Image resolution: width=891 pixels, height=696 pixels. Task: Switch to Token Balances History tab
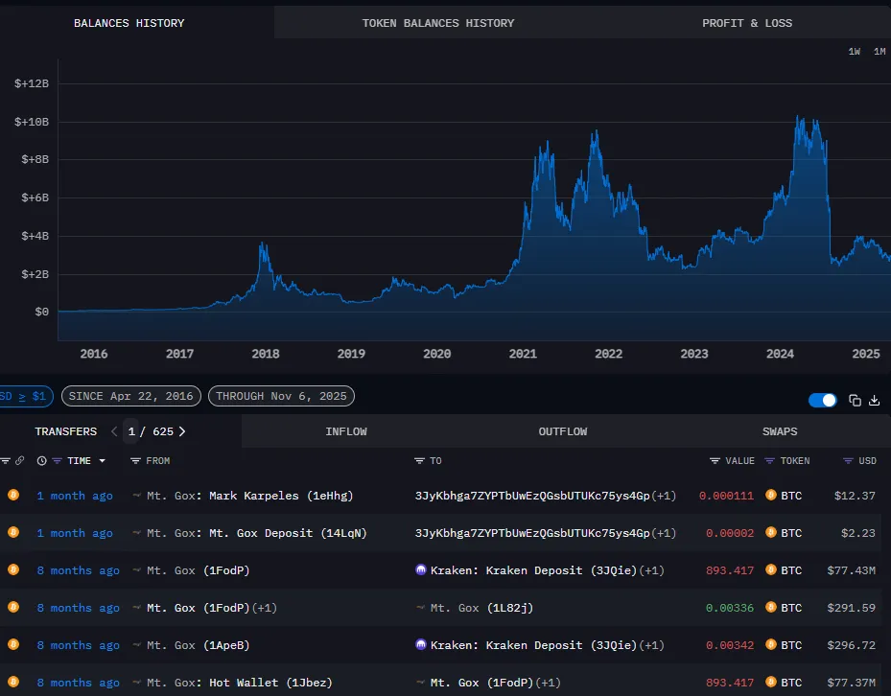coord(438,23)
